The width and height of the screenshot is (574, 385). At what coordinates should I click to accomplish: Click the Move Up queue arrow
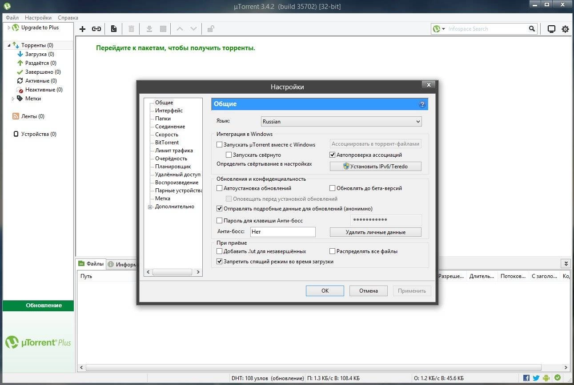coord(180,29)
